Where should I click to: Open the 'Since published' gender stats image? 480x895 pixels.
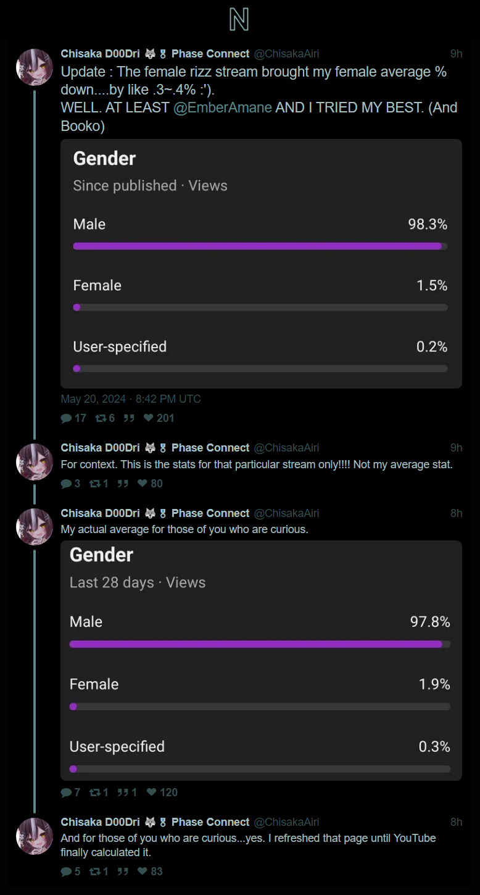pos(261,264)
